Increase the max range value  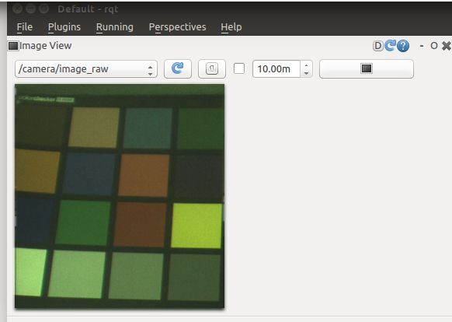[x=307, y=65]
